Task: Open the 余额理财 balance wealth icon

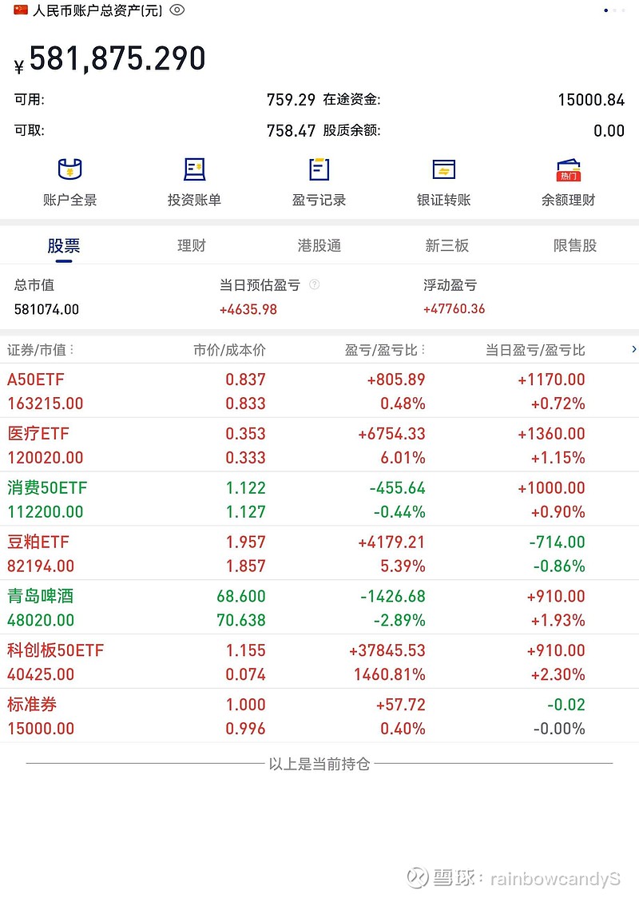Action: pos(569,169)
